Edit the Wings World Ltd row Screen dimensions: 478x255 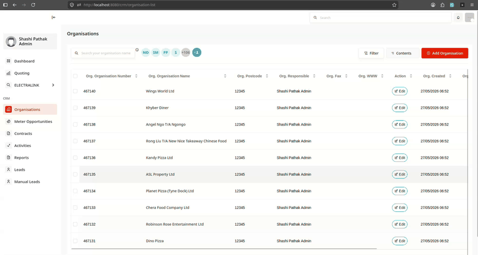tap(400, 91)
